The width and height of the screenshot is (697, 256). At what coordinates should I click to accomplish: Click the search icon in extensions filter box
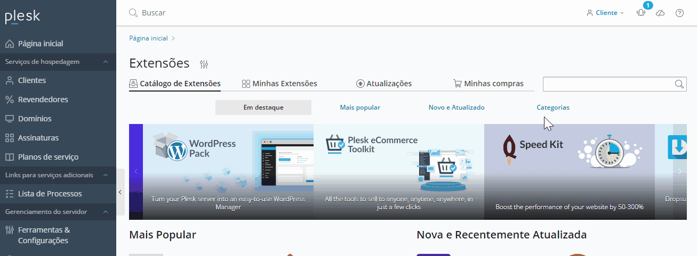point(679,84)
